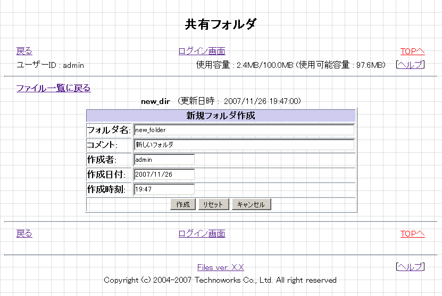Open the bottom ログイン画面 link

(202, 233)
